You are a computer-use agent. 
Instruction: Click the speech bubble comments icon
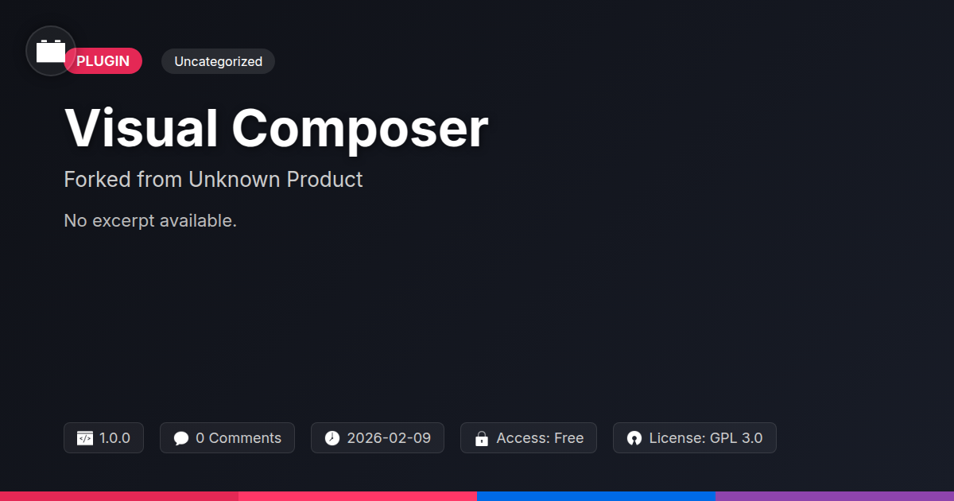click(x=181, y=438)
